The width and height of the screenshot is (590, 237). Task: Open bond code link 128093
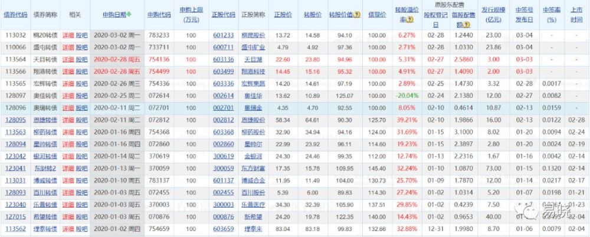pos(15,192)
